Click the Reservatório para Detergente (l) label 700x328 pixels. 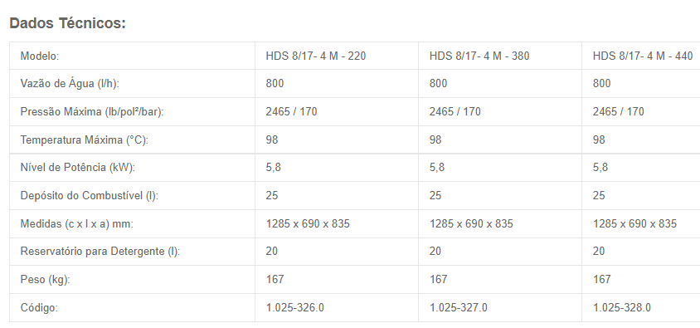[100, 251]
